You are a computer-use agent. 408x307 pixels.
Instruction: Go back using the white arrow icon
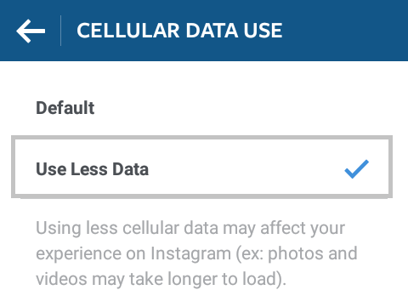point(31,31)
